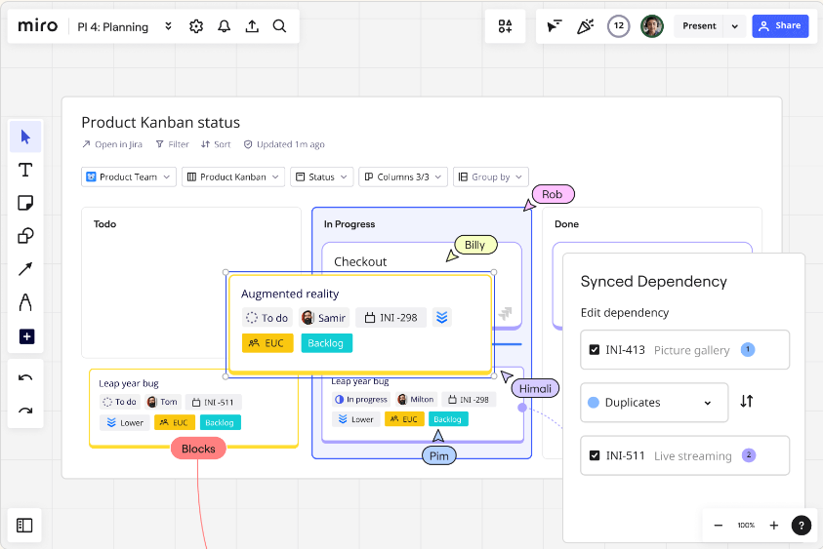Viewport: 823px width, 549px height.
Task: Click the search magnifier icon
Action: click(x=279, y=26)
